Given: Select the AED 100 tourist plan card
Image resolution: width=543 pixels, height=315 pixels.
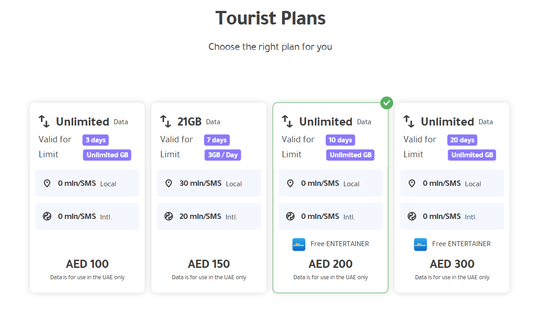Looking at the screenshot, I should tap(87, 197).
